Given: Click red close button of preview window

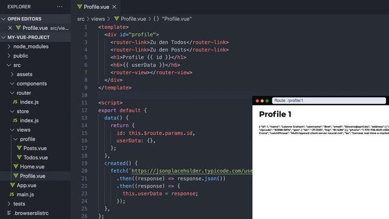Looking at the screenshot, I should click(x=257, y=101).
